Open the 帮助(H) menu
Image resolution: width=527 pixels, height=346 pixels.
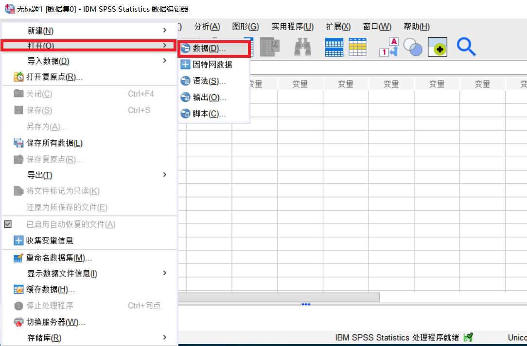(x=417, y=27)
